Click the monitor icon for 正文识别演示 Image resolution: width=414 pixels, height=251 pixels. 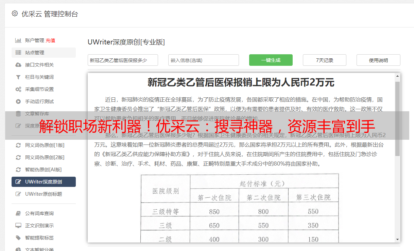(x=18, y=226)
